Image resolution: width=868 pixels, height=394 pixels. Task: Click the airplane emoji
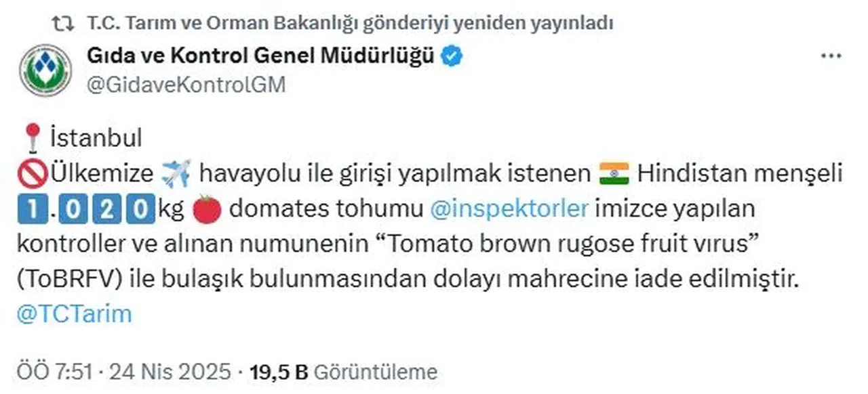177,174
